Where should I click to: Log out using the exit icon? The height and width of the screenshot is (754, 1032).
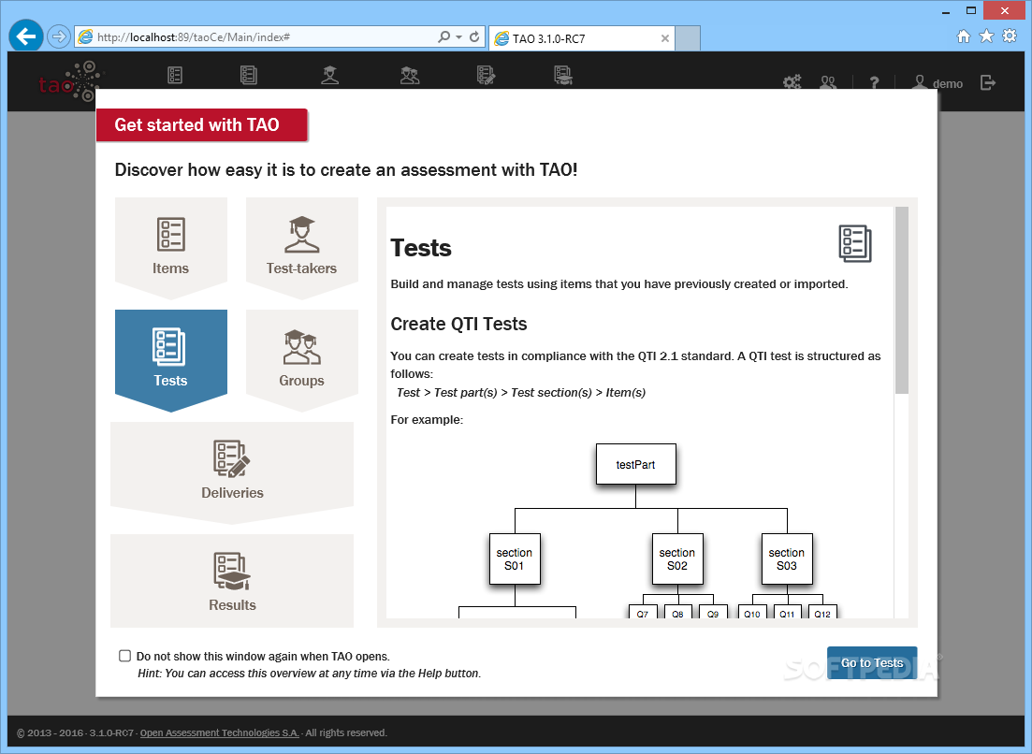(987, 83)
